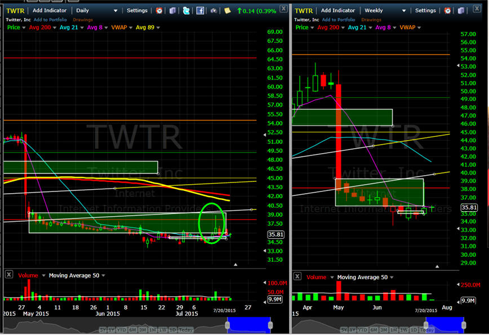Image resolution: width=489 pixels, height=335 pixels.
Task: Click the right range handle on the Daily navigator
Action: coord(270,325)
